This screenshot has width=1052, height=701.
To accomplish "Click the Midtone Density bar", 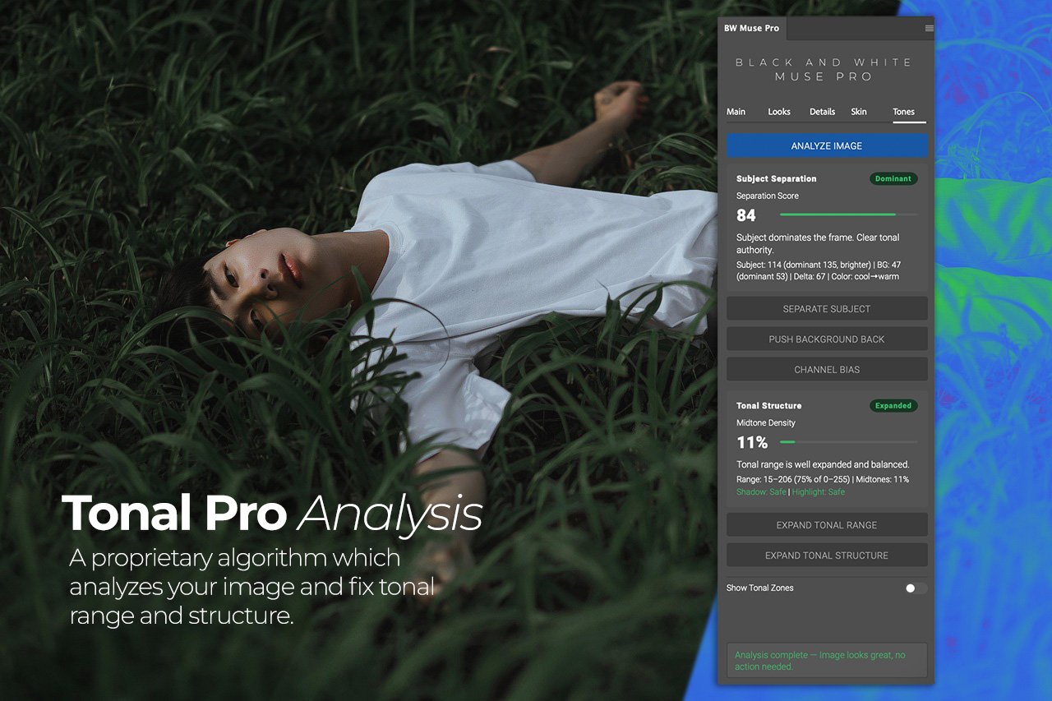I will (x=848, y=442).
